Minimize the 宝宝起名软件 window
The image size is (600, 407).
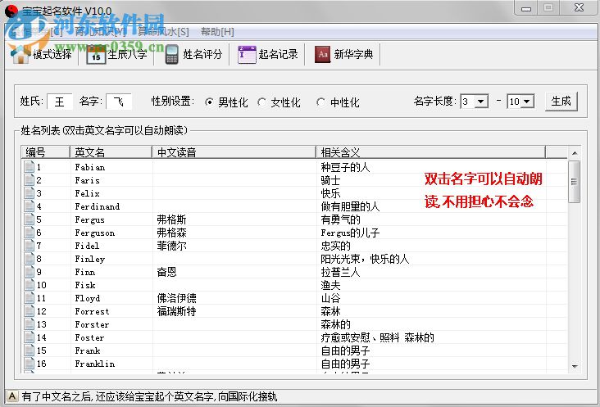526,8
